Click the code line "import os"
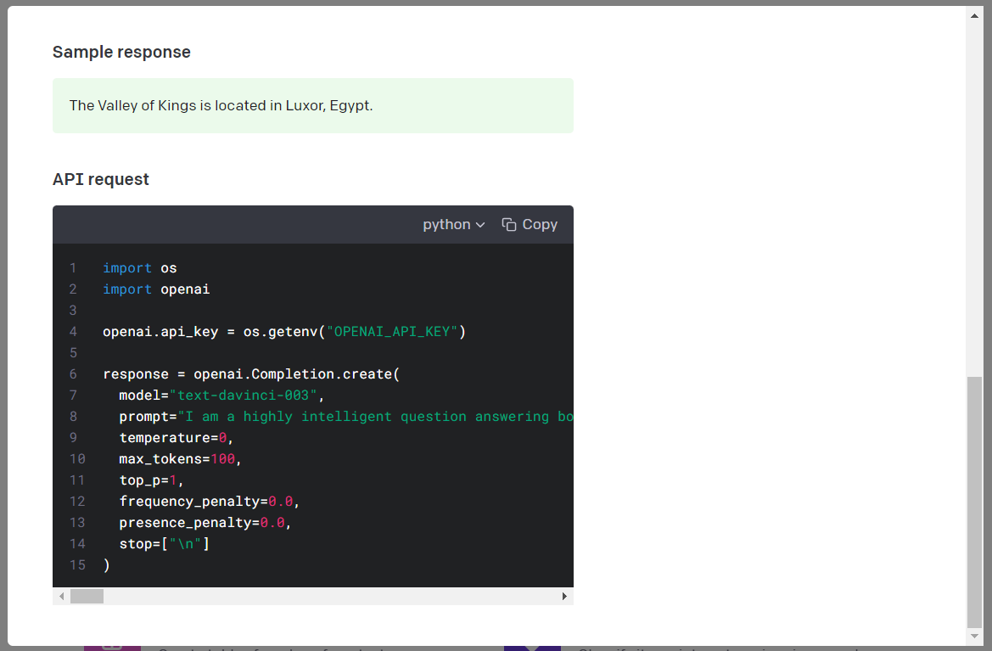The width and height of the screenshot is (992, 651). point(140,268)
